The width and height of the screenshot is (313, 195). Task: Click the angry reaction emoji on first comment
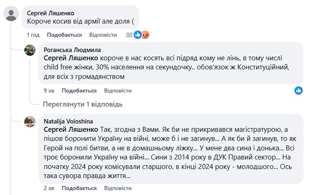145,35
